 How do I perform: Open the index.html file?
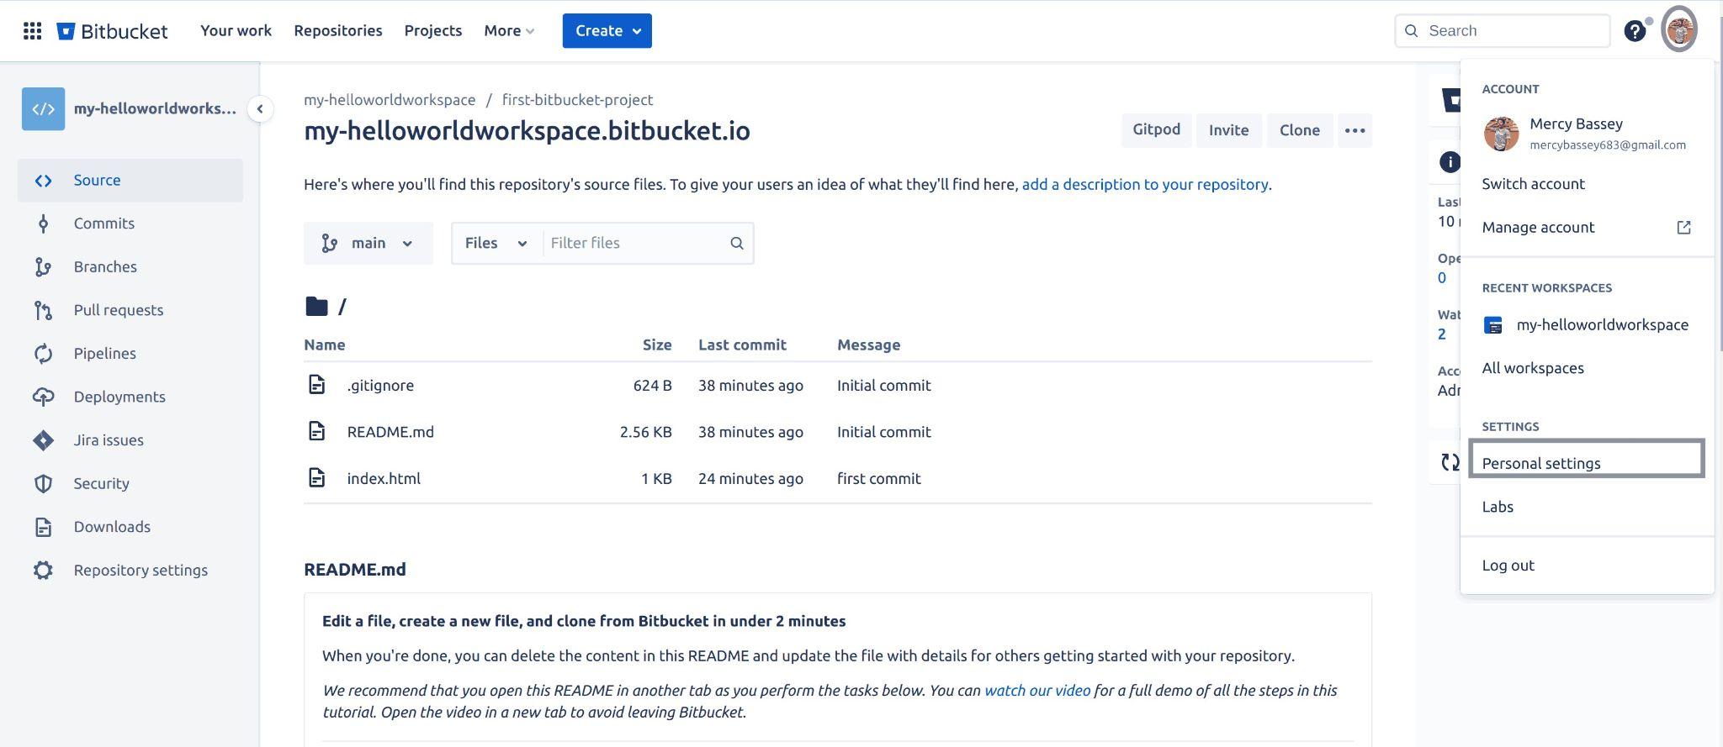click(x=384, y=479)
